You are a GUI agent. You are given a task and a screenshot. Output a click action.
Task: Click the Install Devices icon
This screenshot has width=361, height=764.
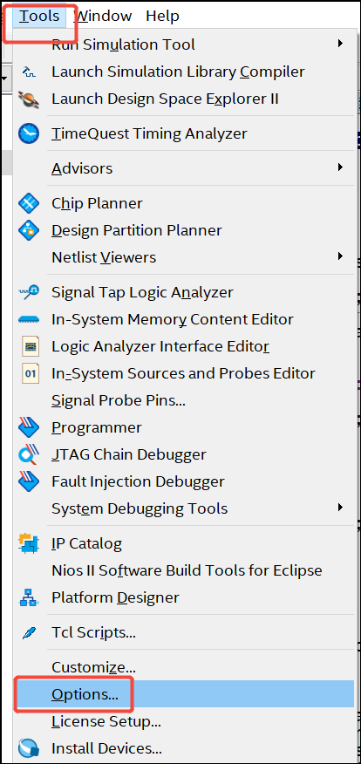(29, 747)
